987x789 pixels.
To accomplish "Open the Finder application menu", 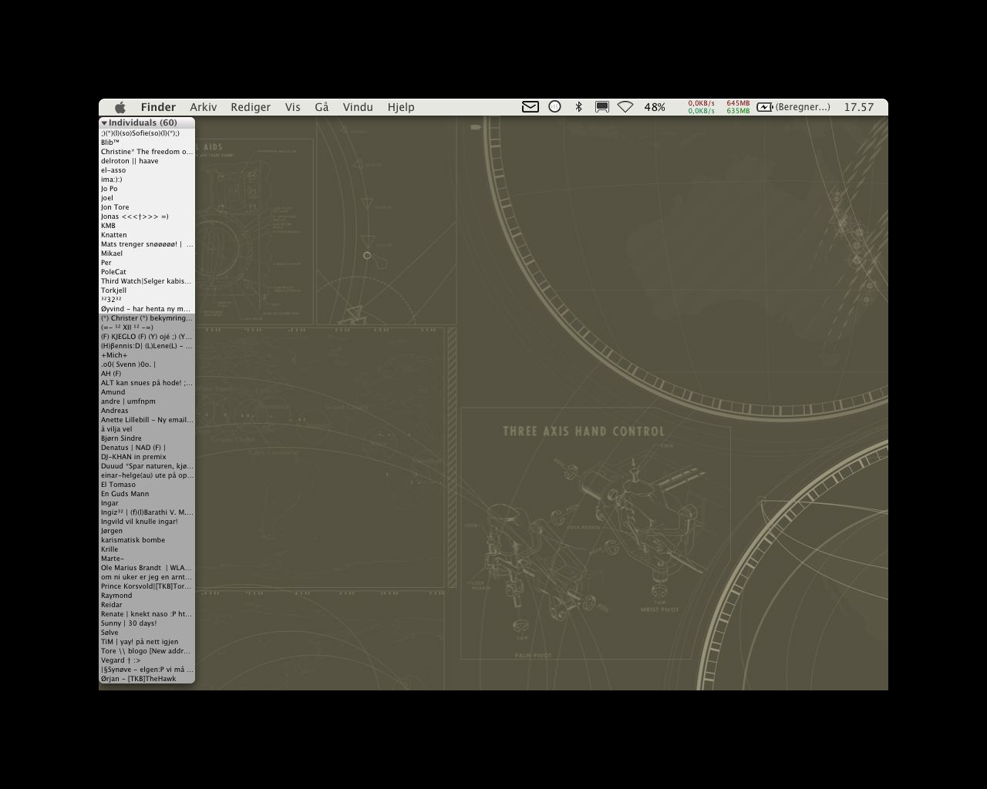I will 158,107.
